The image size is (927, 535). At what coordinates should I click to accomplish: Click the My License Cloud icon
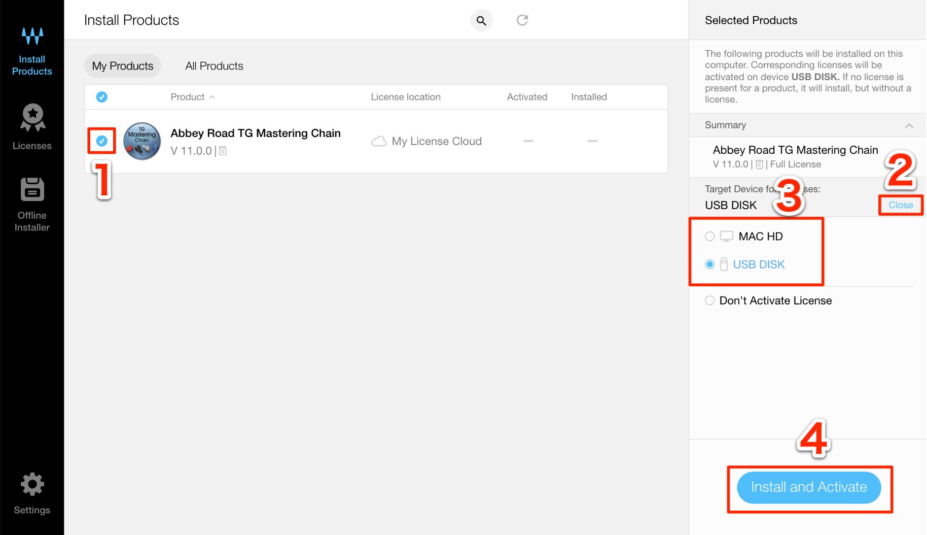coord(379,141)
